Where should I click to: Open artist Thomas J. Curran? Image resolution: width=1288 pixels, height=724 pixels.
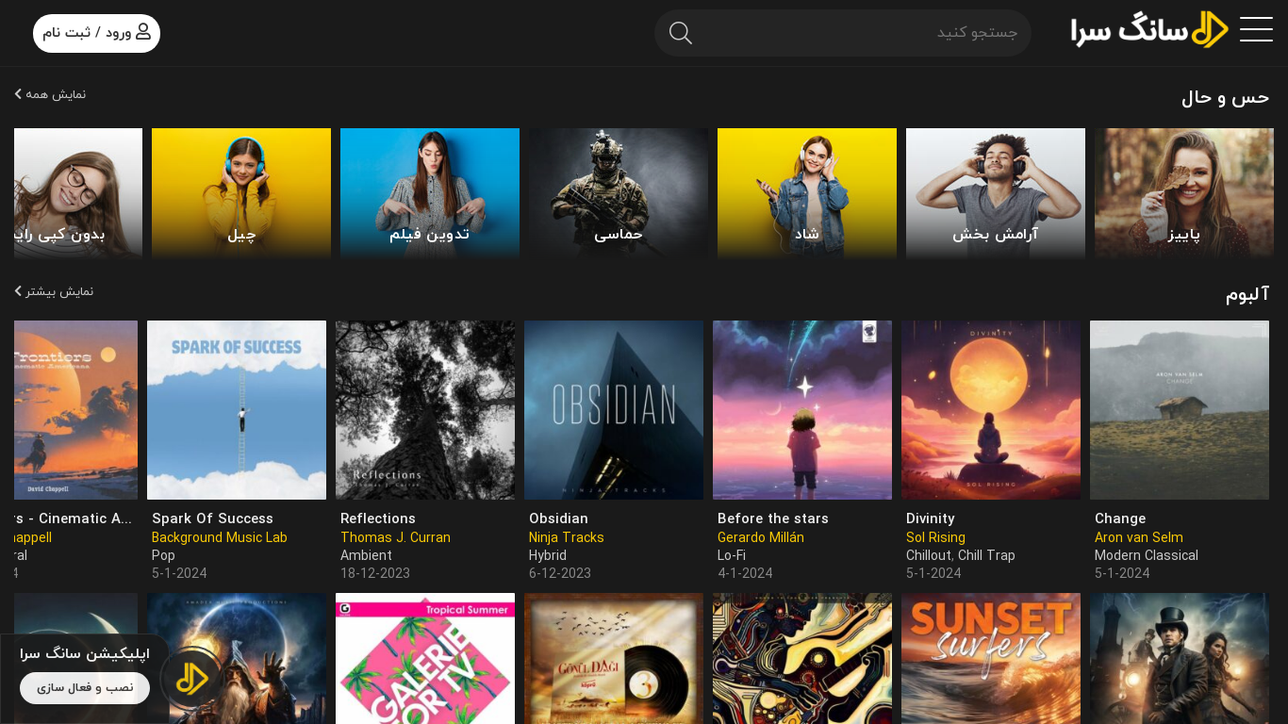(395, 537)
